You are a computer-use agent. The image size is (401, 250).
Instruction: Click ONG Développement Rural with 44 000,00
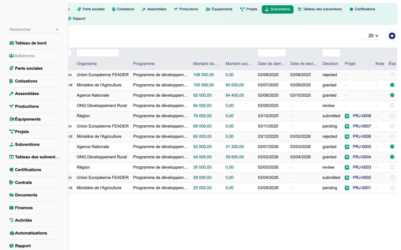pyautogui.click(x=102, y=157)
